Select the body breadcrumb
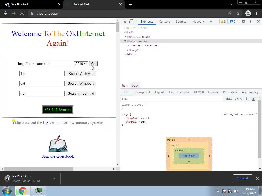 135,85
